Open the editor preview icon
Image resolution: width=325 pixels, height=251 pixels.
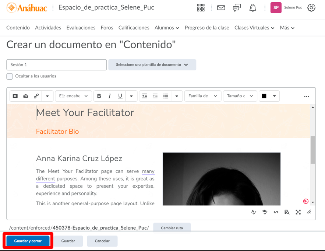tap(287, 212)
